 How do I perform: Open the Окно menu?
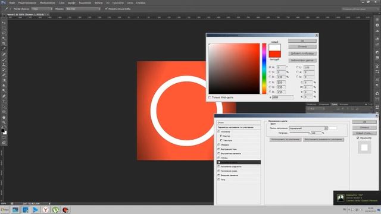130,2
